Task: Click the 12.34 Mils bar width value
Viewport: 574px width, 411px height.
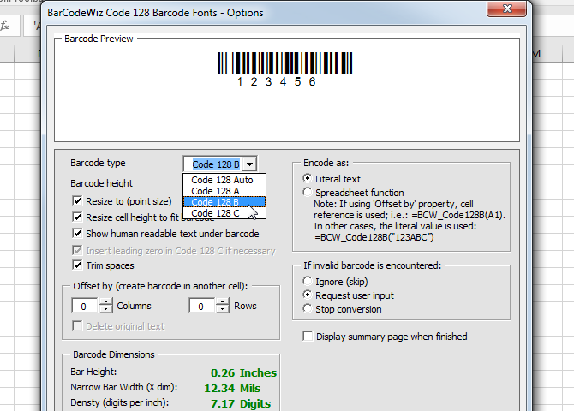Action: click(x=232, y=388)
